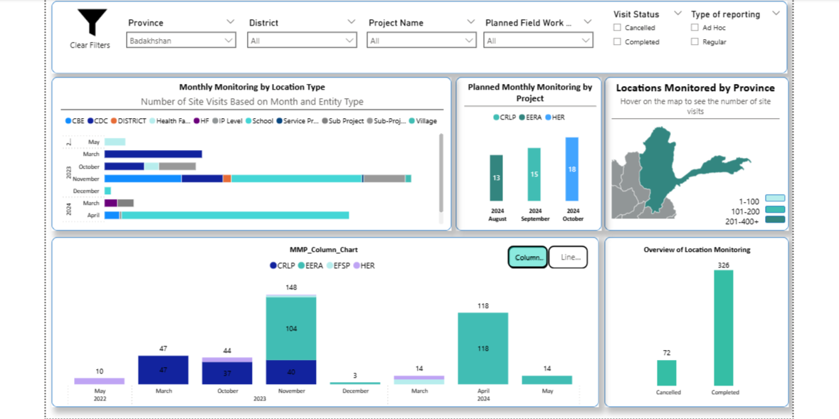
Task: Select the HF legend item
Action: (x=203, y=121)
